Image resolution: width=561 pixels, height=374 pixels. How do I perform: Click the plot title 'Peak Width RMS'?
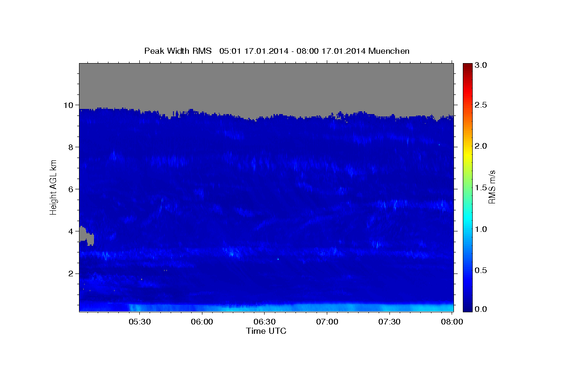click(x=178, y=51)
